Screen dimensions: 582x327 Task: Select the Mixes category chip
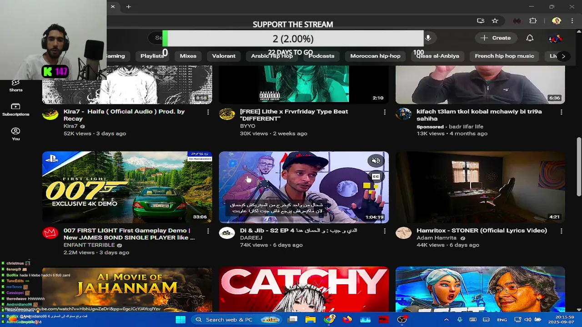(x=188, y=56)
